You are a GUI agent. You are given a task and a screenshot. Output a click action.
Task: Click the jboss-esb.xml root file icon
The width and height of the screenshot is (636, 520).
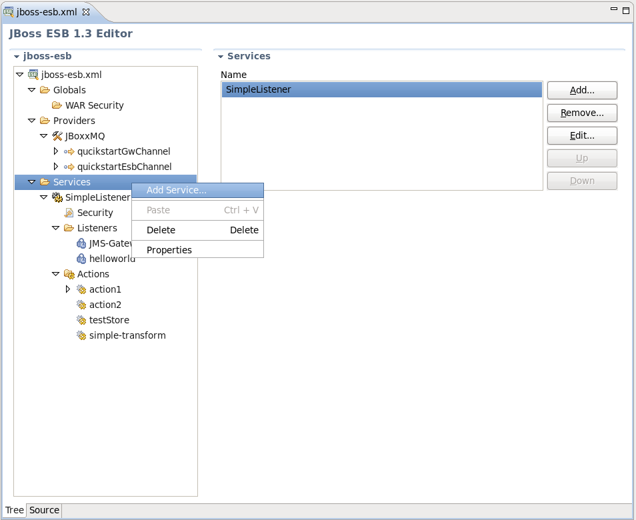(33, 75)
